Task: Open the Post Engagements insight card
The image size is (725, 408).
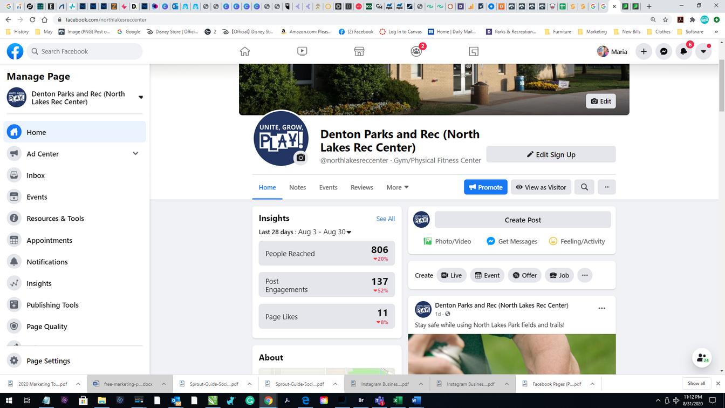Action: 327,285
